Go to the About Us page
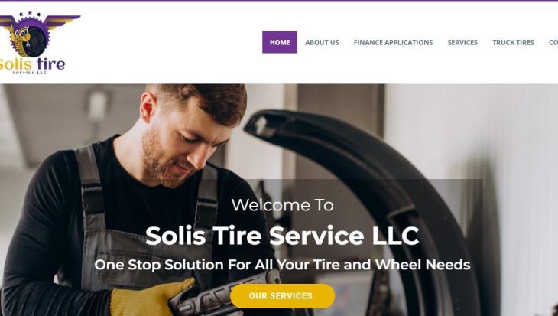 [x=322, y=42]
